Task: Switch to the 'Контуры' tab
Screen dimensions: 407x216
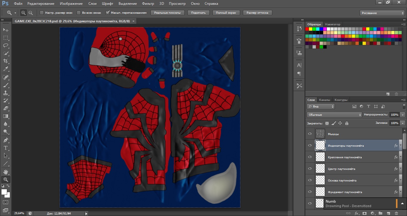Action: pyautogui.click(x=341, y=100)
